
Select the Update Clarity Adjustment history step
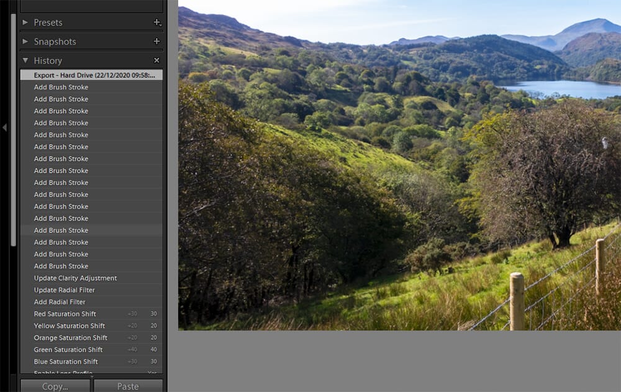click(75, 278)
